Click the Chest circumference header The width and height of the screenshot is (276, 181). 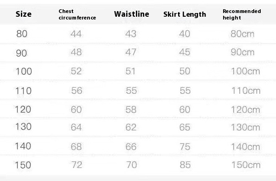[77, 14]
